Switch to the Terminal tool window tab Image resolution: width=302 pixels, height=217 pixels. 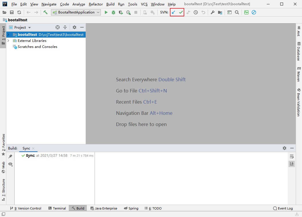[57, 208]
